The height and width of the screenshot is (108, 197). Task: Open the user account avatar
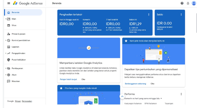pos(194,3)
